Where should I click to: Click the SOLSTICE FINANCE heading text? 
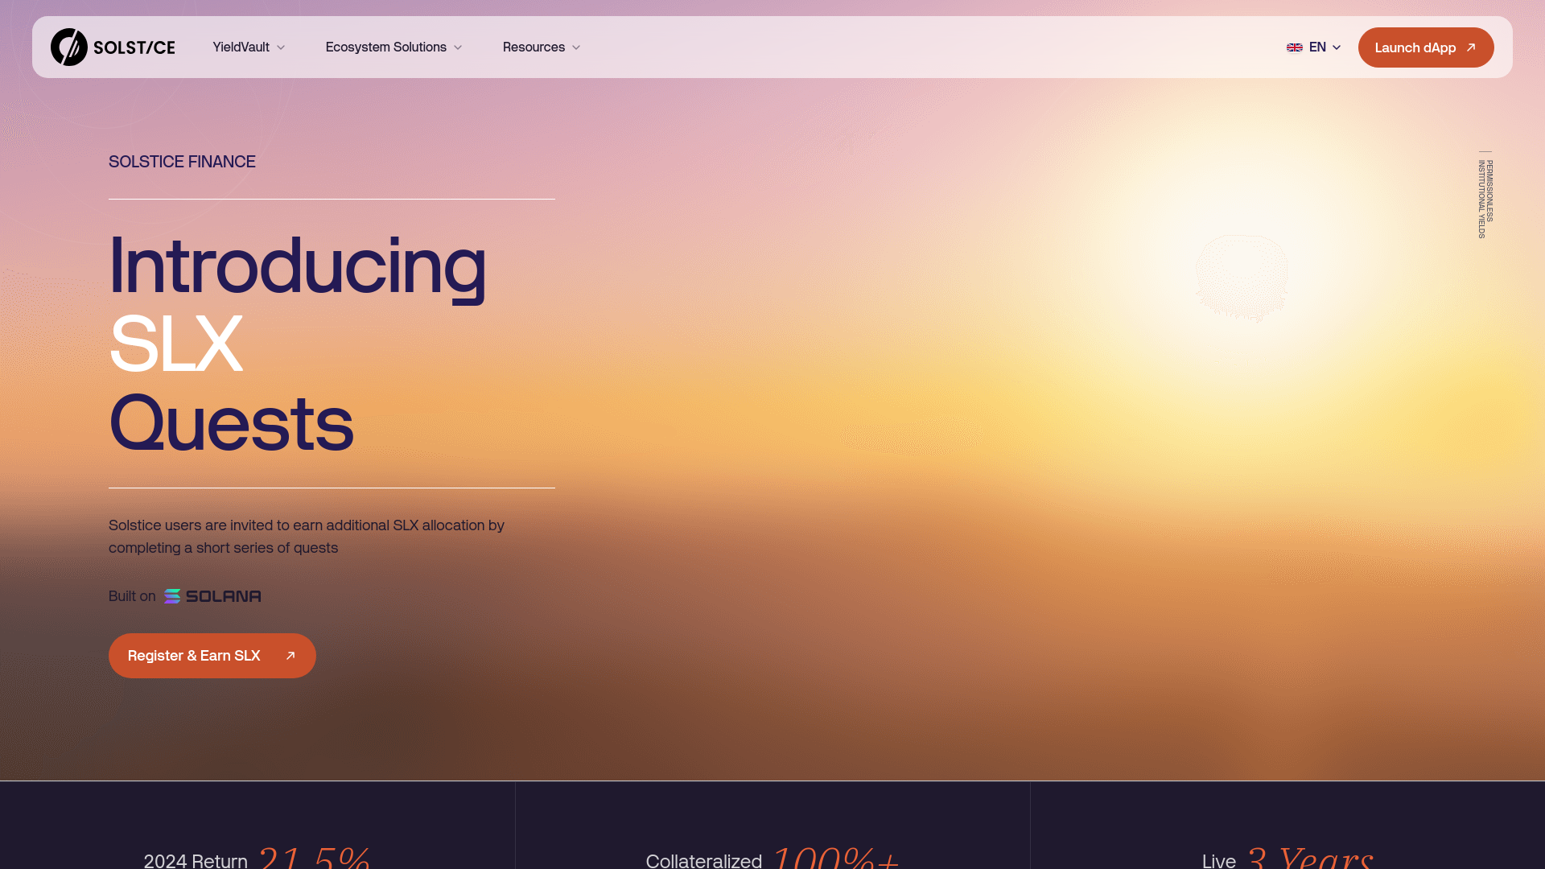pyautogui.click(x=182, y=162)
